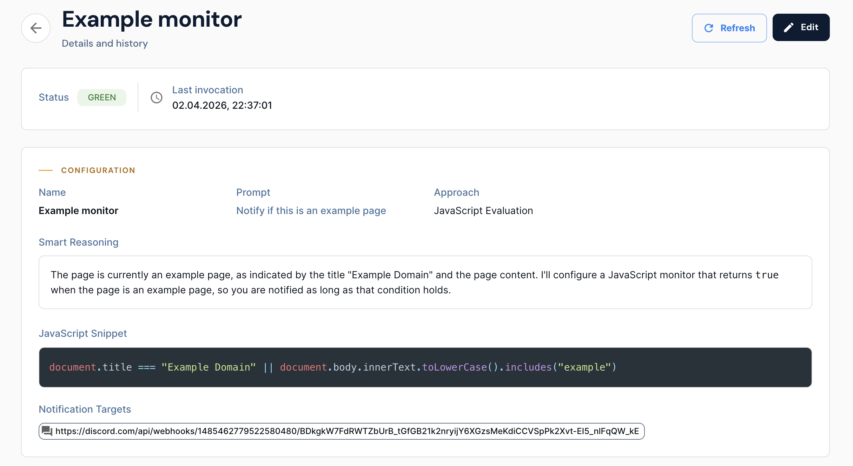This screenshot has height=466, width=853.
Task: Click inside the JavaScript snippet code block
Action: pos(425,367)
